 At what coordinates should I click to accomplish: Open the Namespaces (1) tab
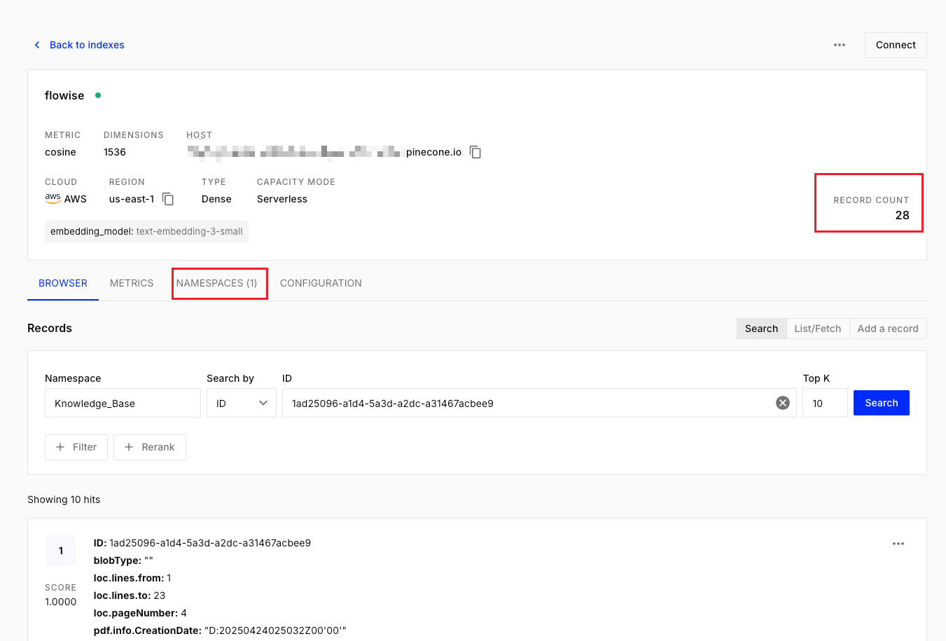tap(217, 283)
